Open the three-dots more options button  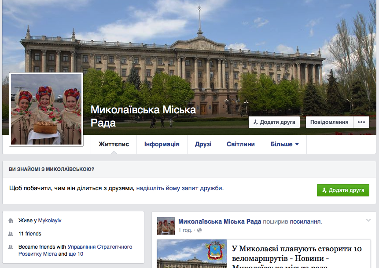point(361,122)
